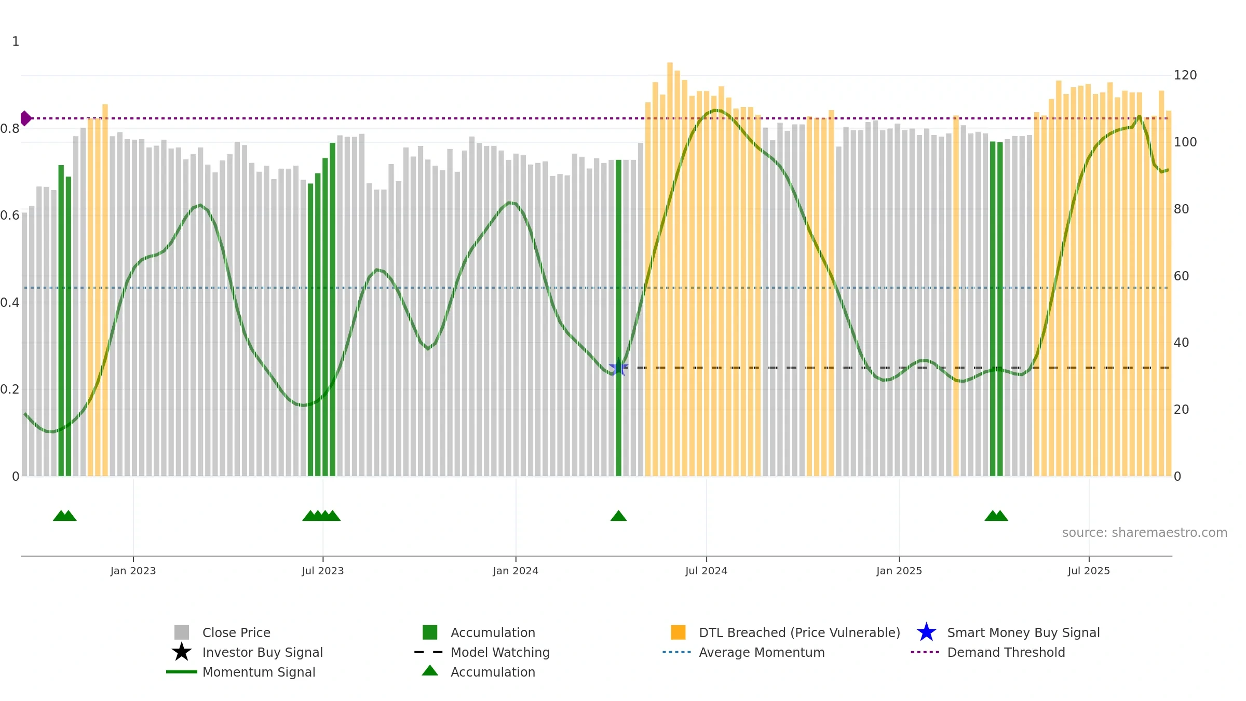1246x701 pixels.
Task: Click the Jan 2025 axis label
Action: pyautogui.click(x=899, y=571)
